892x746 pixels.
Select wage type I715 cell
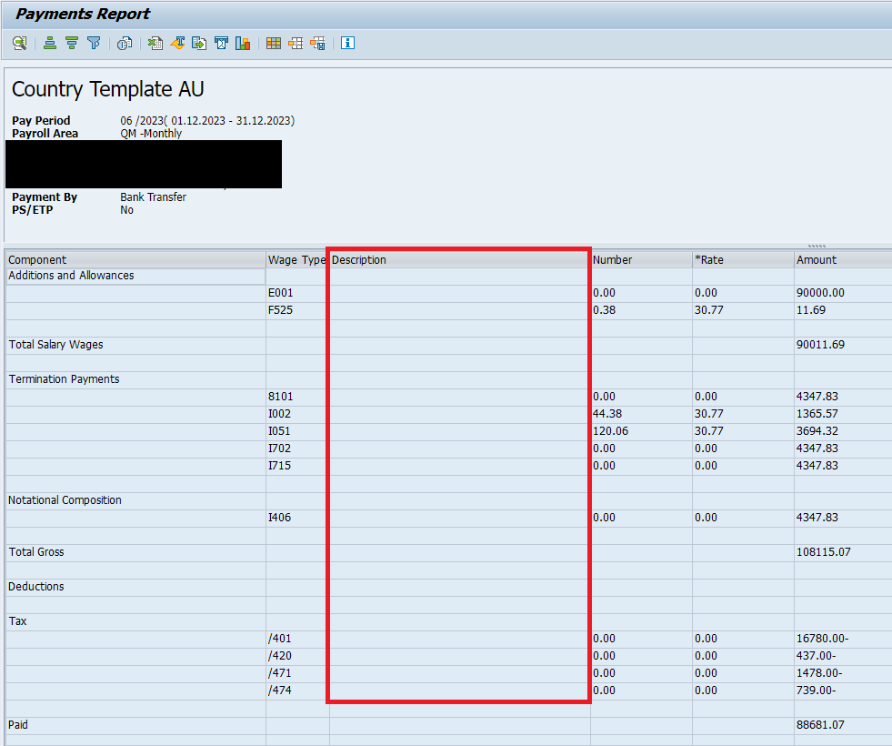click(x=297, y=466)
